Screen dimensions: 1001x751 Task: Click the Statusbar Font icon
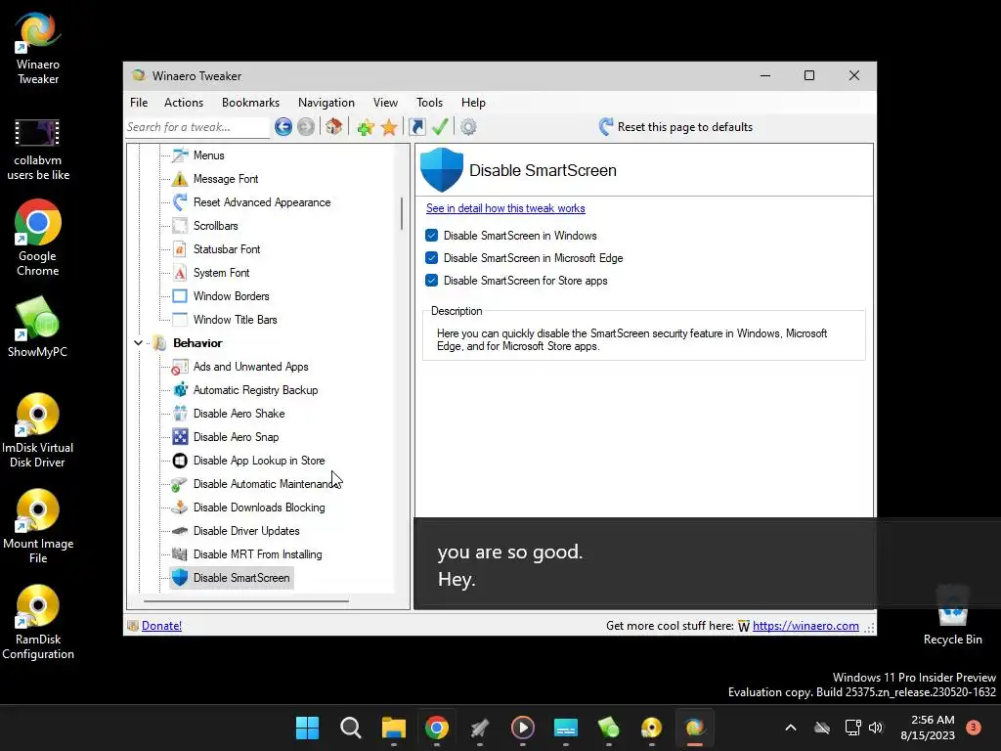click(x=180, y=249)
